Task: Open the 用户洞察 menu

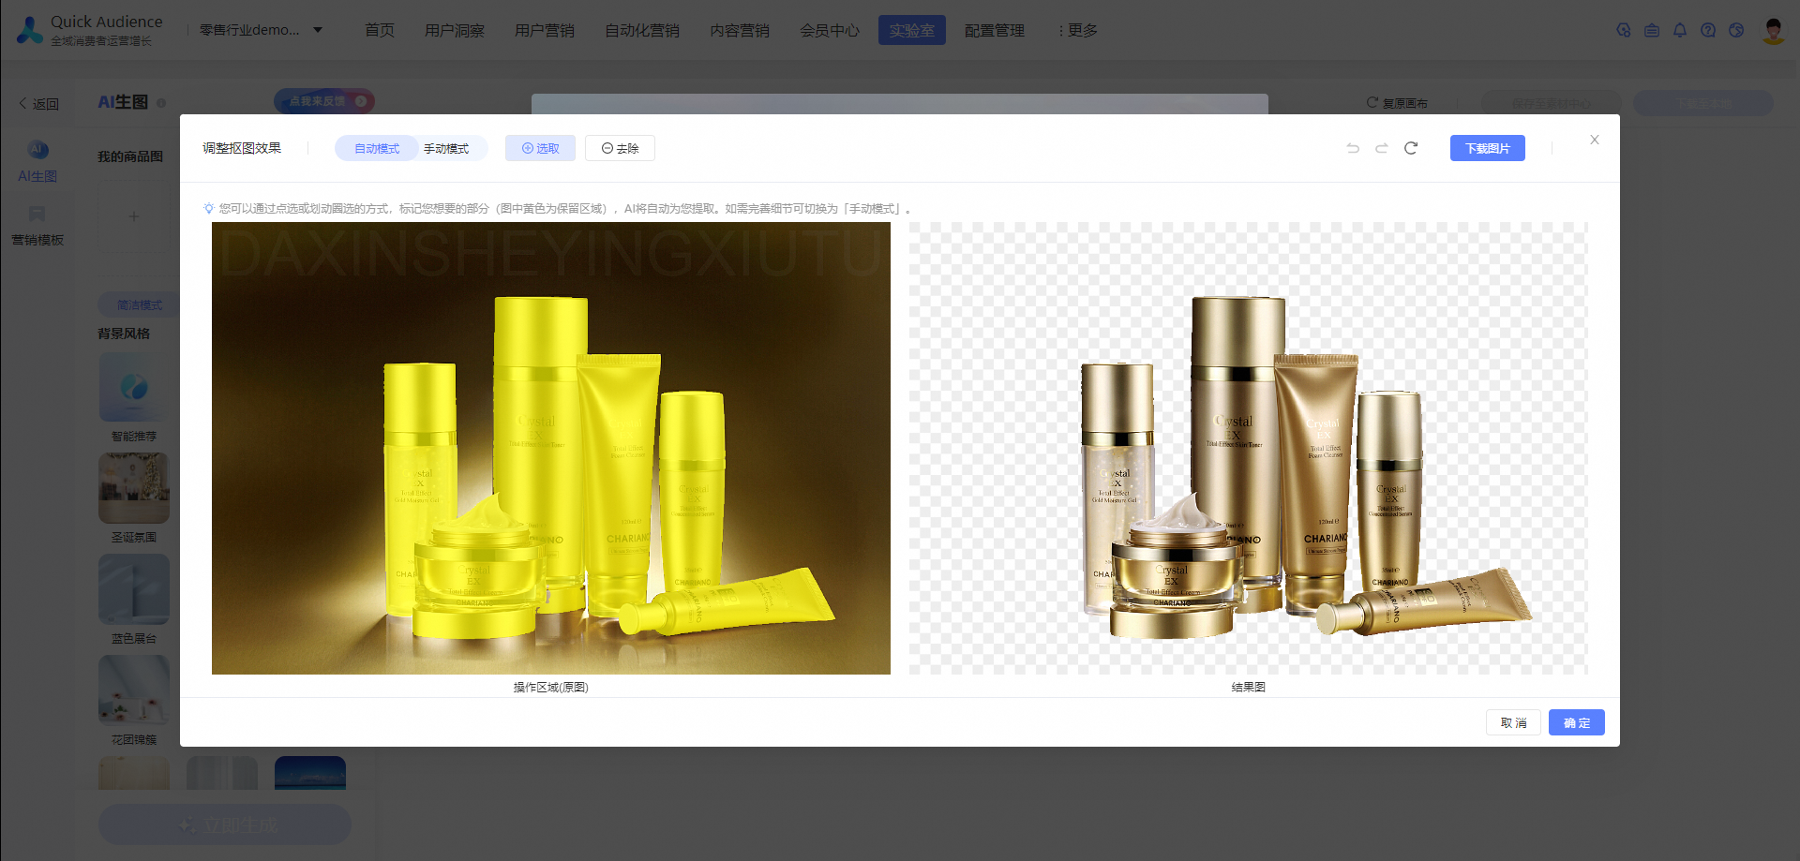Action: tap(455, 30)
